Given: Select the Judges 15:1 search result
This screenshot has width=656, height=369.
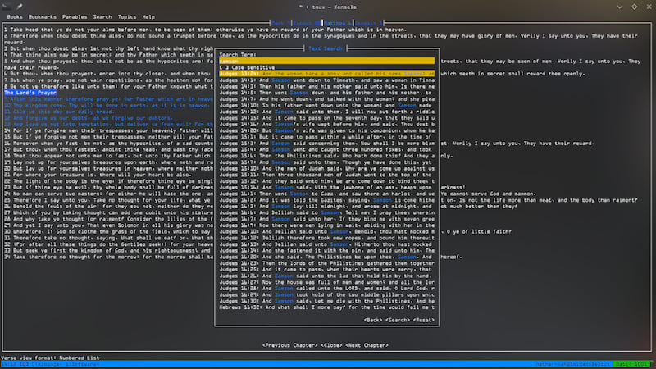Looking at the screenshot, I should pyautogui.click(x=326, y=137).
